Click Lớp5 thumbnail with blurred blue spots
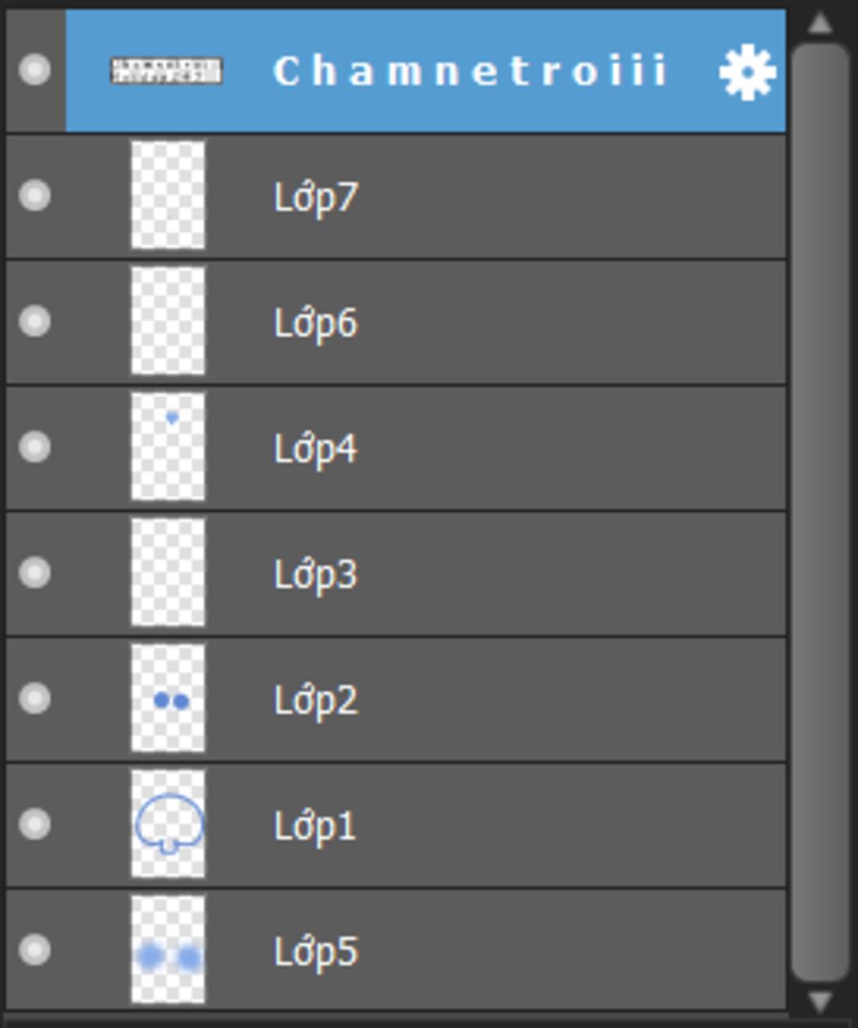858x1028 pixels. [168, 949]
